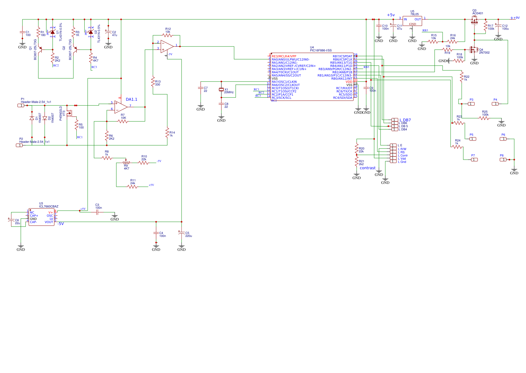Viewport: 526px width, 373px height.
Task: Click the L Contr LCD connector pin
Action: pos(394,155)
